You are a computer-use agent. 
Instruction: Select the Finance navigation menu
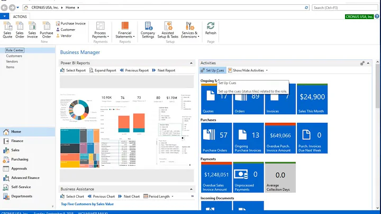(x=28, y=141)
